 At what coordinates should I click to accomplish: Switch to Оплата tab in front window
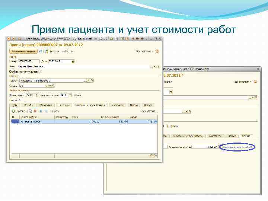148,105
